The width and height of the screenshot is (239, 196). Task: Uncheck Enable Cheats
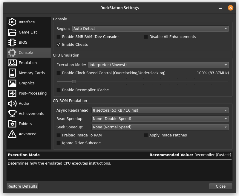click(59, 45)
